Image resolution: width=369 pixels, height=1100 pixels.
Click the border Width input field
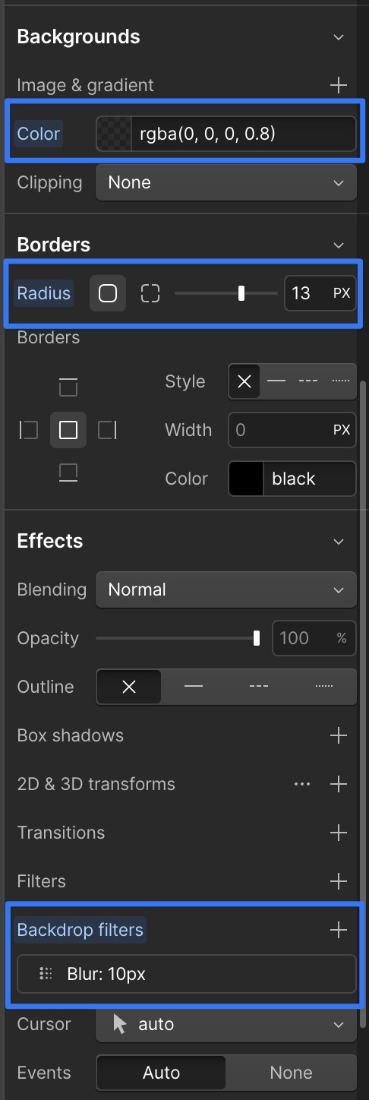pyautogui.click(x=292, y=430)
